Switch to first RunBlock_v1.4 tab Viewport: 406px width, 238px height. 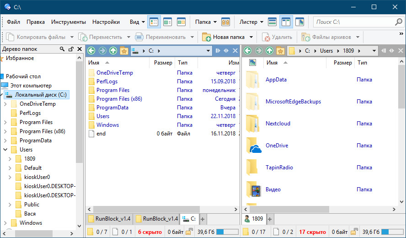coord(109,219)
